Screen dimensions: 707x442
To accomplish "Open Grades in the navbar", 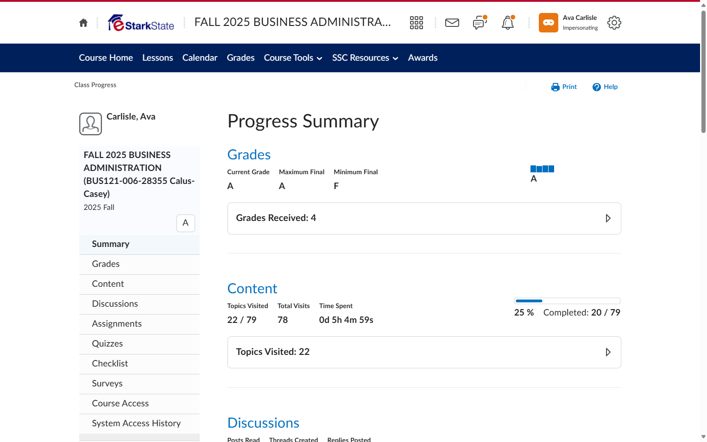I will point(240,58).
